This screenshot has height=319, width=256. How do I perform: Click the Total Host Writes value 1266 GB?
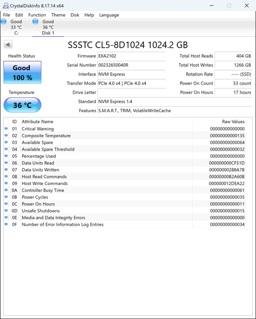click(x=234, y=65)
